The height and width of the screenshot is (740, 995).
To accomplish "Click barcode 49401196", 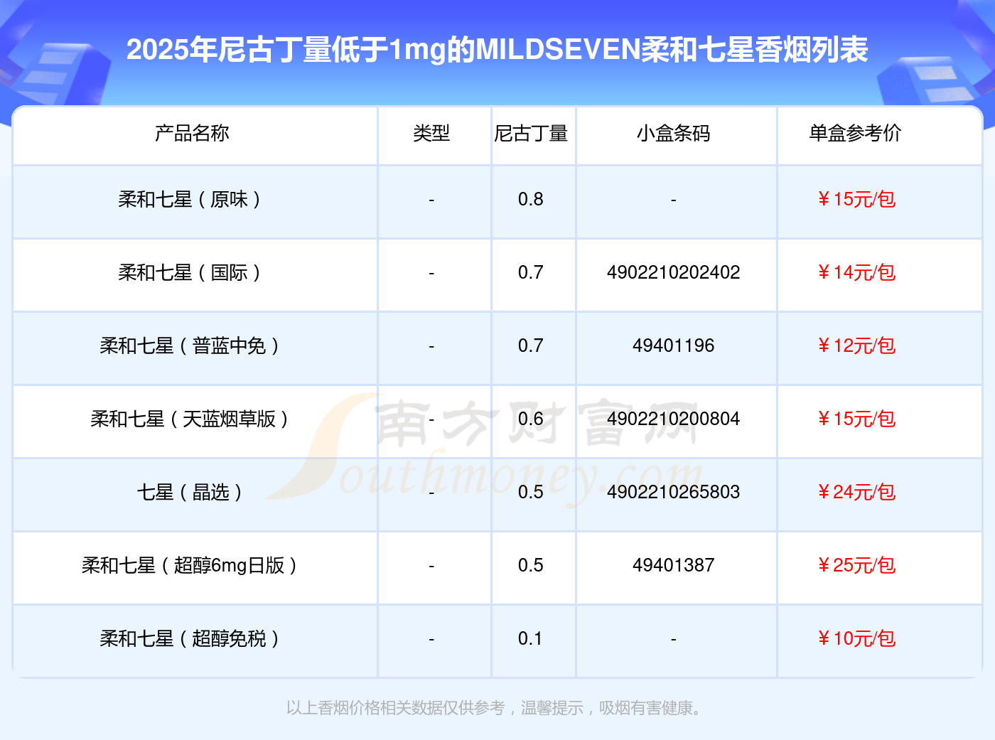I will pos(673,345).
